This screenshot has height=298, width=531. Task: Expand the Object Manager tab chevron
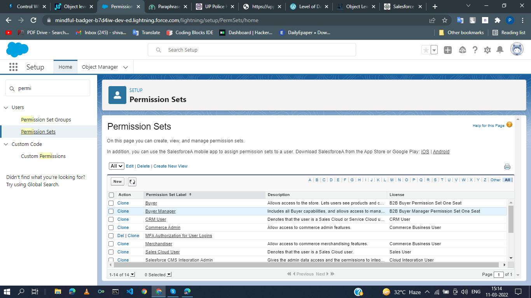126,67
